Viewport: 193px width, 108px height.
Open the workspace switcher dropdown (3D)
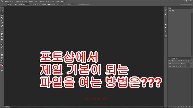point(186,4)
